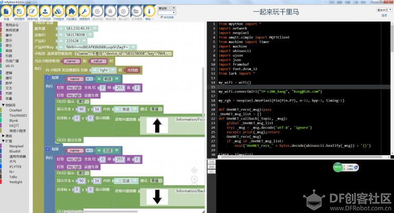Open the board selection dropdown in toolbar
Screen dimensions: 394x213
[167, 8]
